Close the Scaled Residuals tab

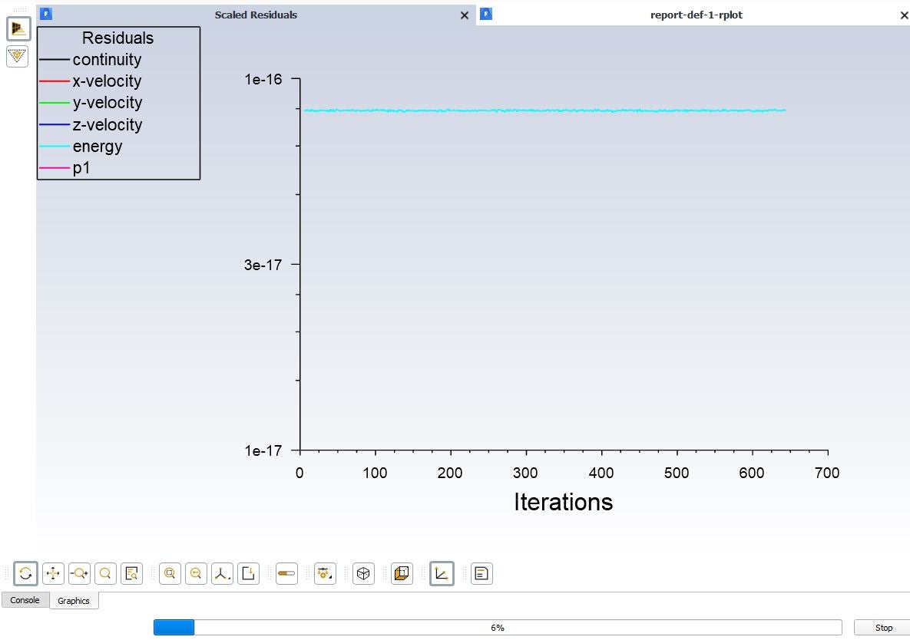464,15
